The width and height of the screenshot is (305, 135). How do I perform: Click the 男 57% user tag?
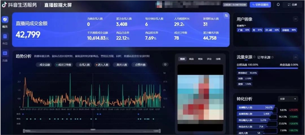click(257, 30)
